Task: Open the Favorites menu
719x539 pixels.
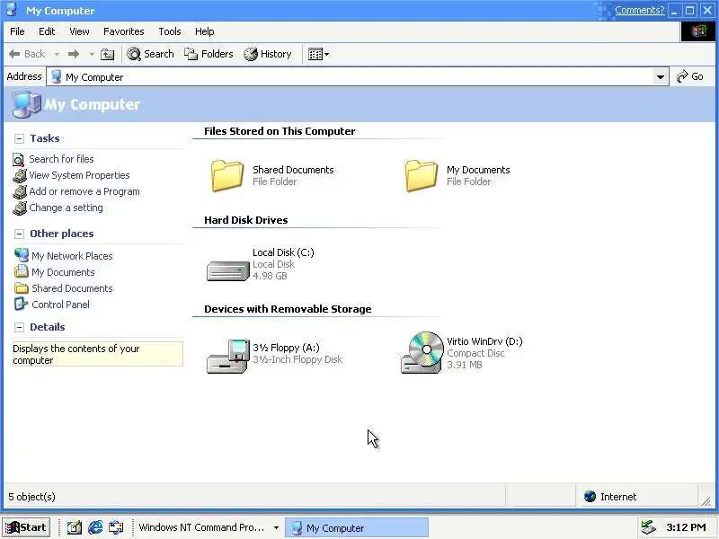Action: 124,31
